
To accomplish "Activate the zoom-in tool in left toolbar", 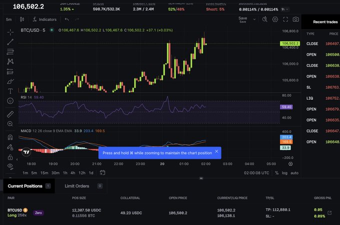I will pos(10,124).
